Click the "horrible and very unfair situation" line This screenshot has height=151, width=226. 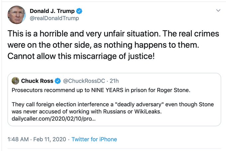point(113,34)
